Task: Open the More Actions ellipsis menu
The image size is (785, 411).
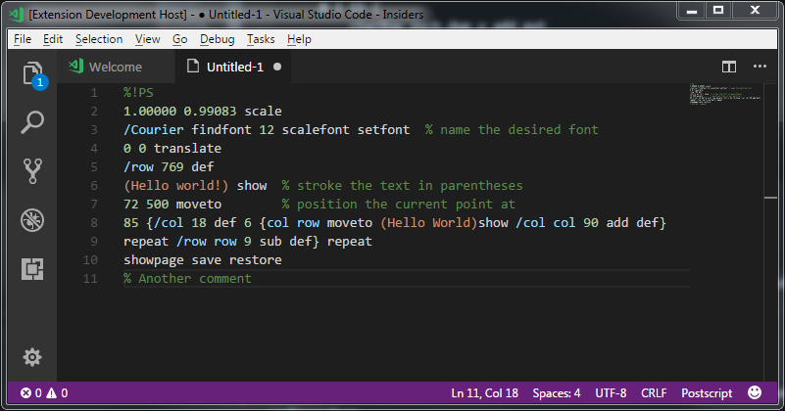Action: pos(760,66)
